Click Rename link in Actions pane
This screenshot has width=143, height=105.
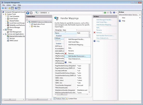(x=99, y=30)
